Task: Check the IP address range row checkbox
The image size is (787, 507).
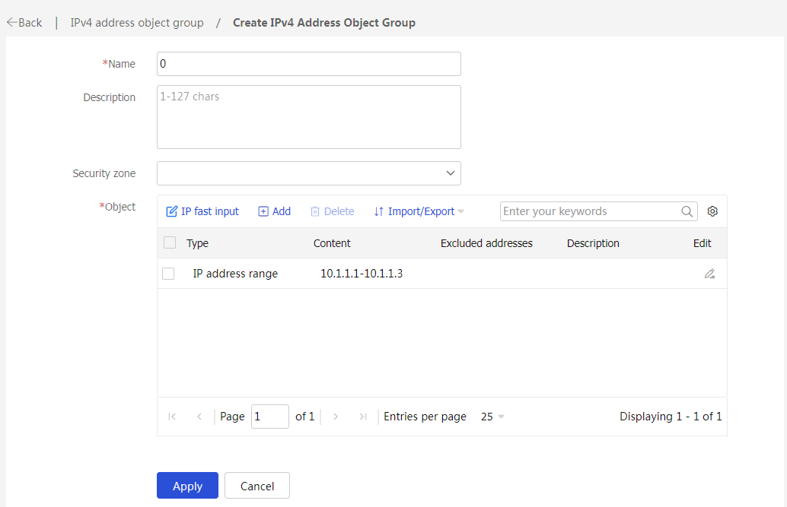Action: [168, 274]
